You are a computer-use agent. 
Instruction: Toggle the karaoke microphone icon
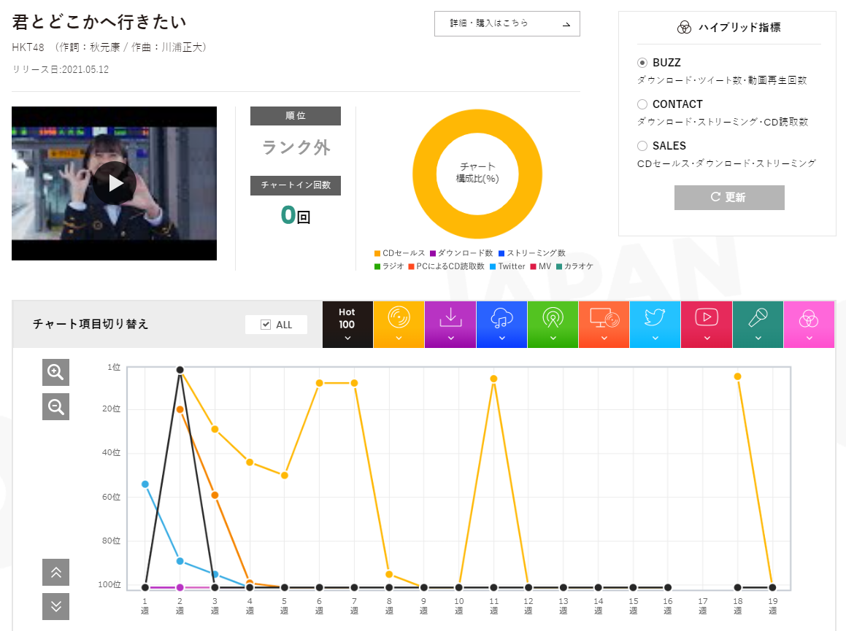758,317
